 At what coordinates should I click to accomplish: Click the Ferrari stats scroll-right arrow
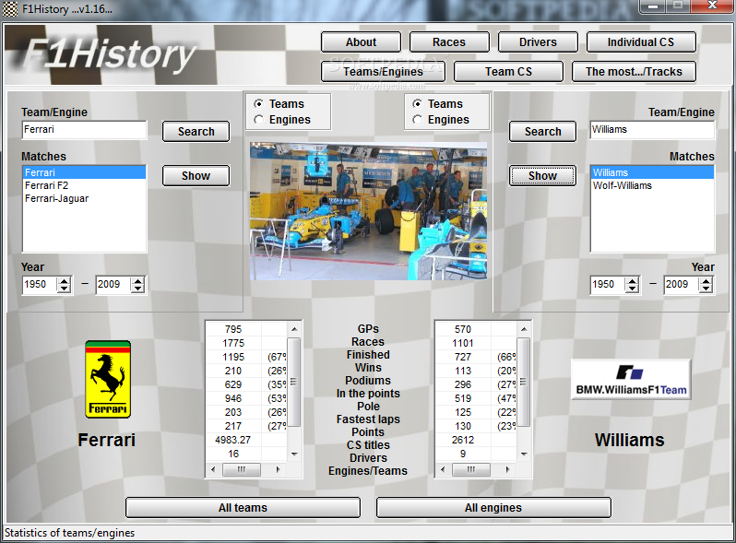click(x=279, y=469)
